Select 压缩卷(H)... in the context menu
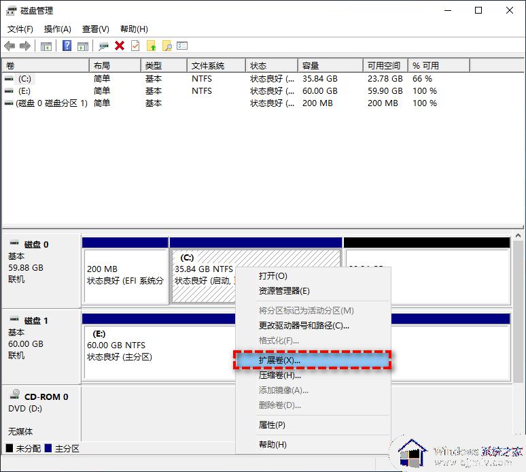 [x=313, y=375]
